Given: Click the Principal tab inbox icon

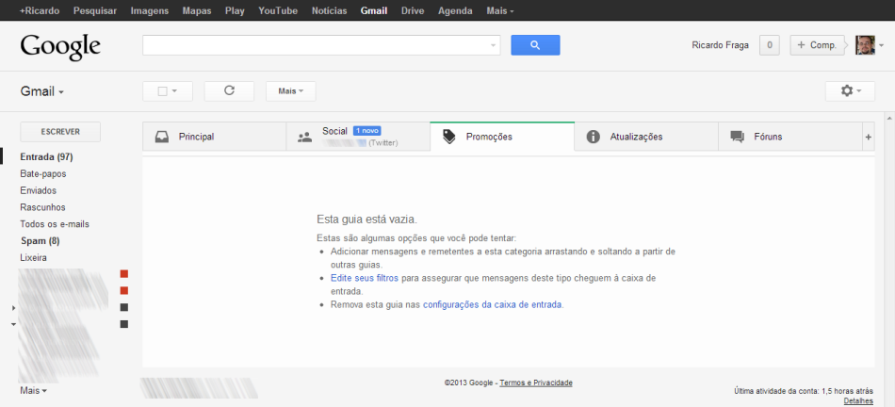Looking at the screenshot, I should (x=162, y=137).
